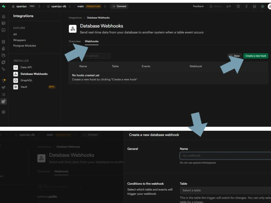
Task: Expand the openipc-db project switcher chevrons
Action: tap(70, 7)
